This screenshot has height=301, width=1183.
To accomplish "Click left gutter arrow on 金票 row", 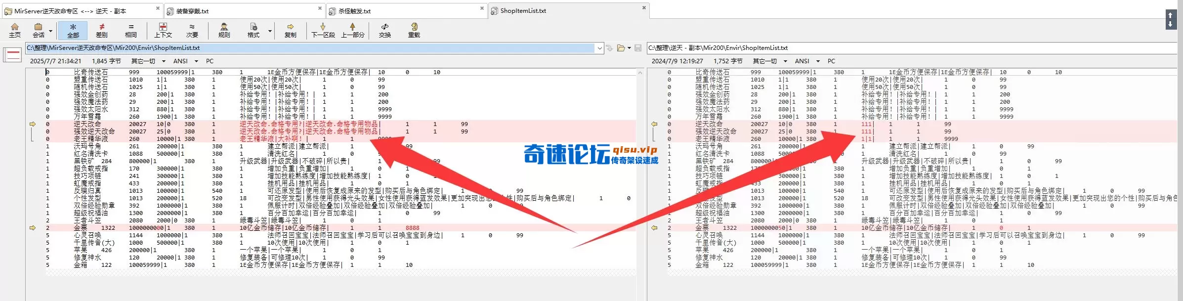I will pos(33,228).
